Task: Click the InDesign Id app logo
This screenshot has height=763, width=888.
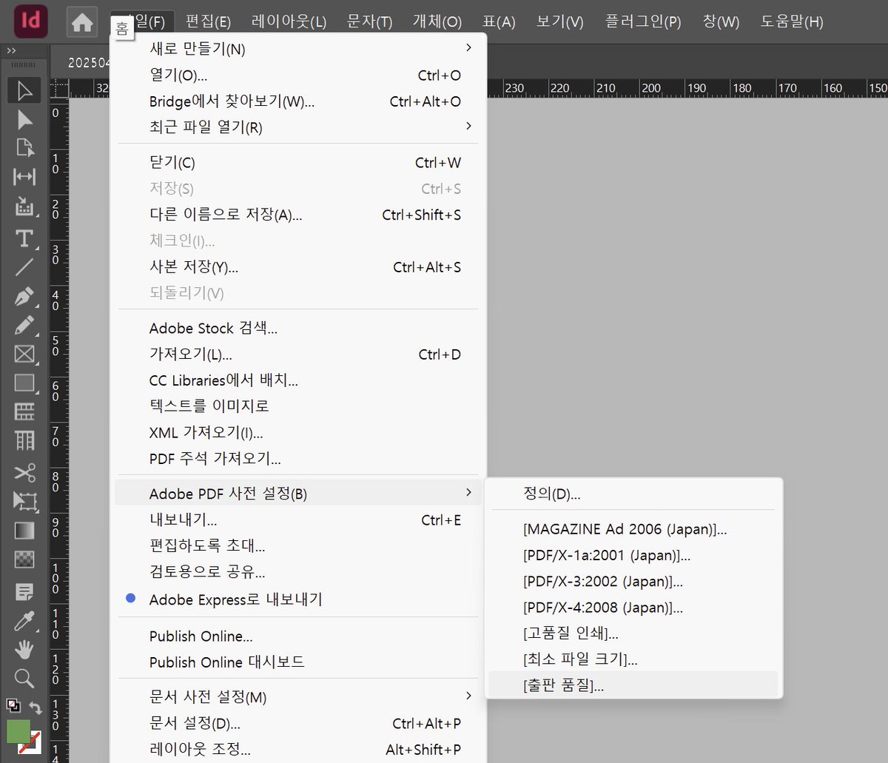Action: [31, 21]
